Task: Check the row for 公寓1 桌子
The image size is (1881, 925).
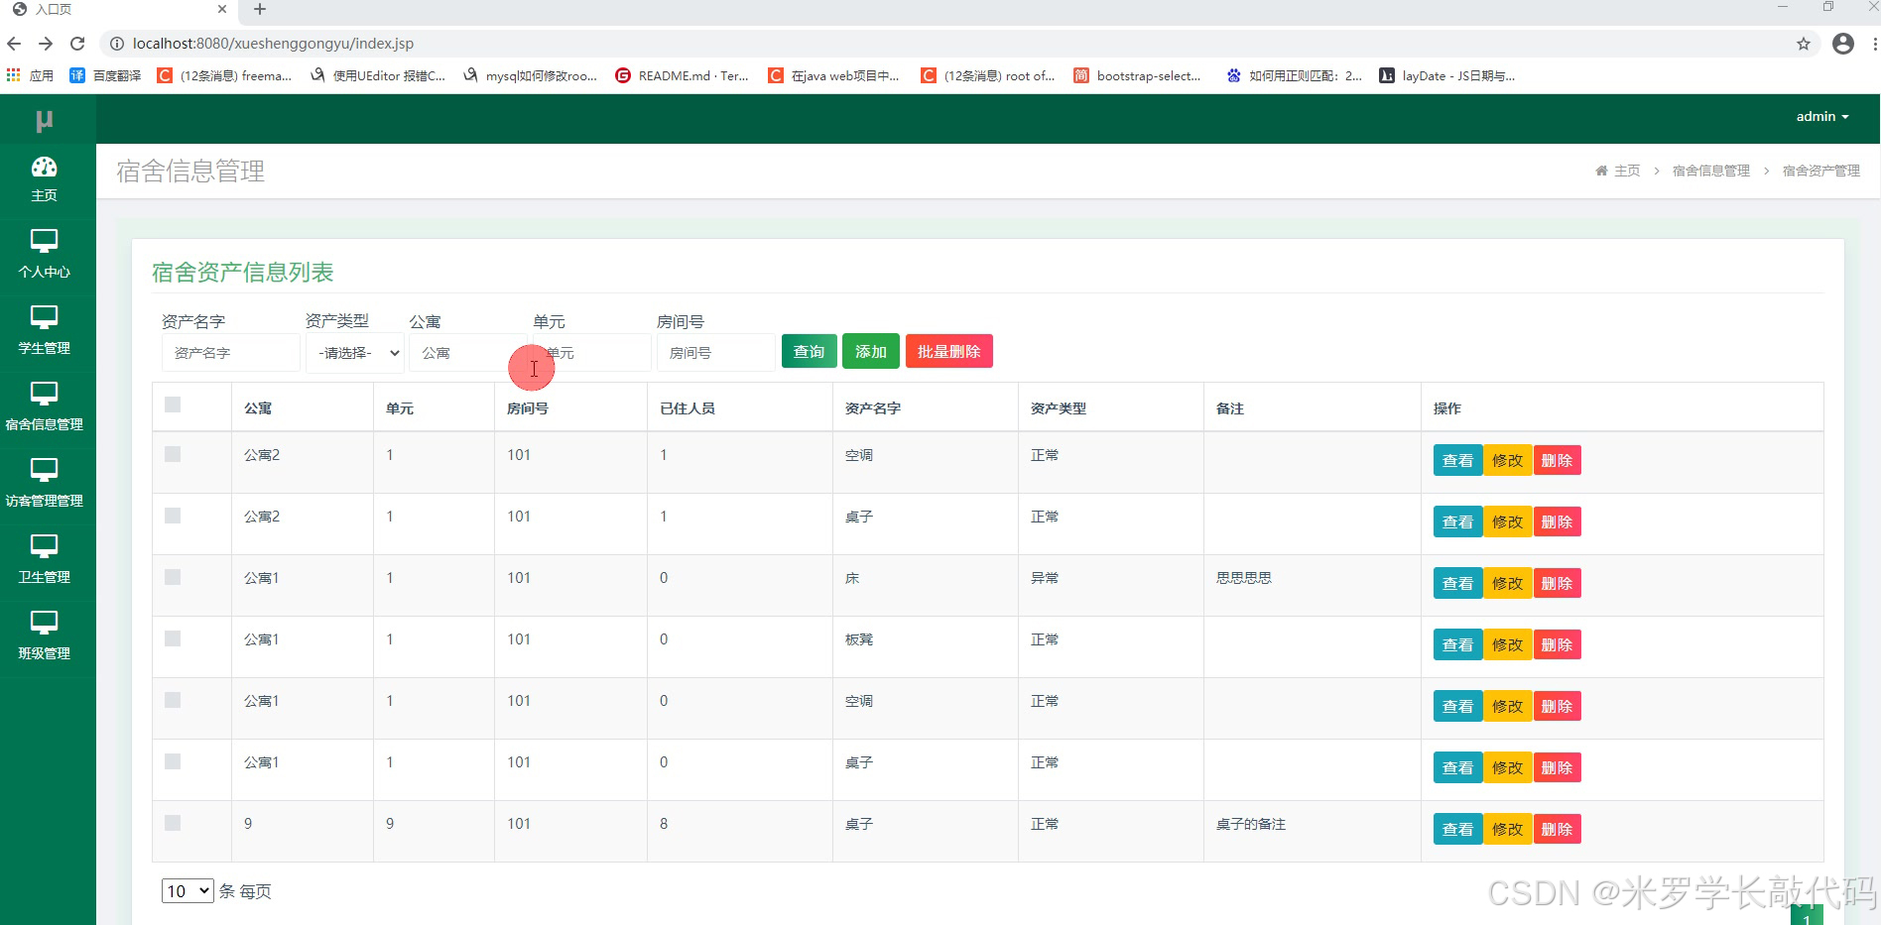Action: (x=173, y=761)
